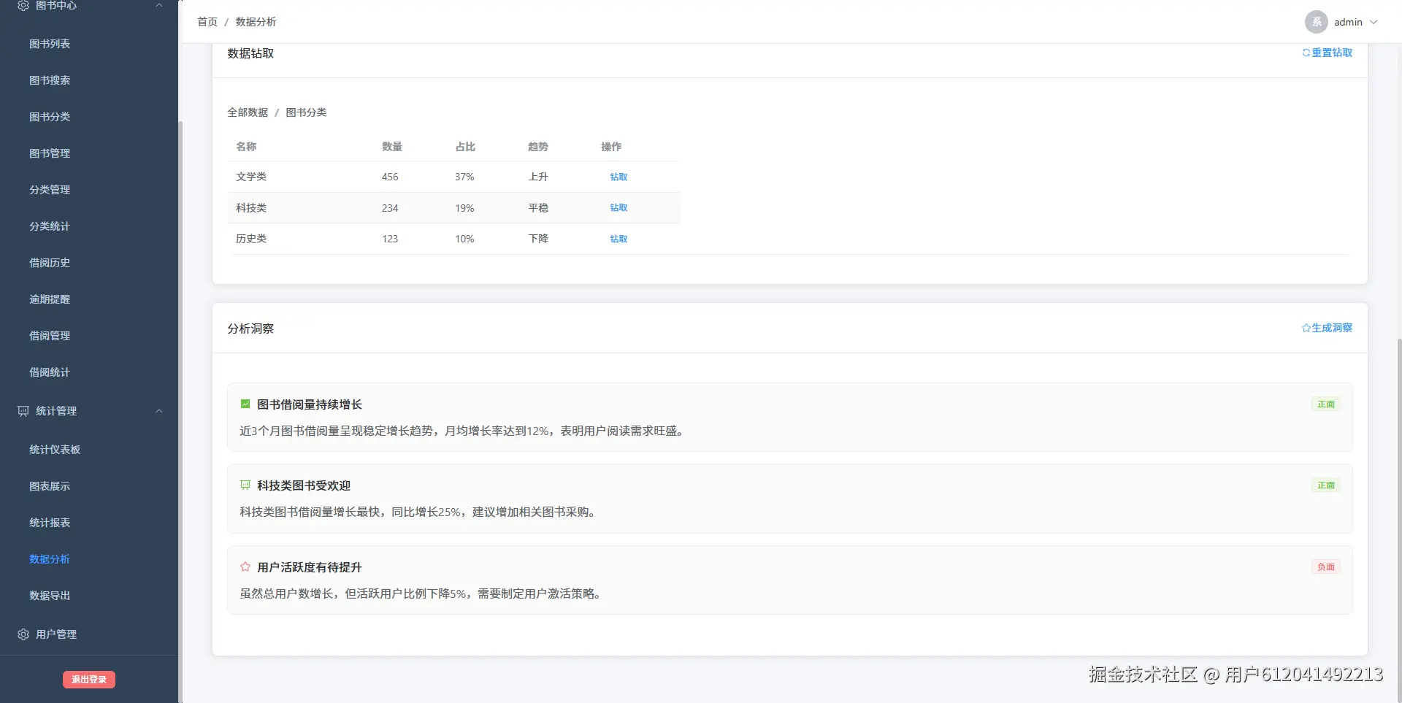Open 图书列表 from the sidebar
Viewport: 1402px width, 703px height.
click(x=50, y=44)
